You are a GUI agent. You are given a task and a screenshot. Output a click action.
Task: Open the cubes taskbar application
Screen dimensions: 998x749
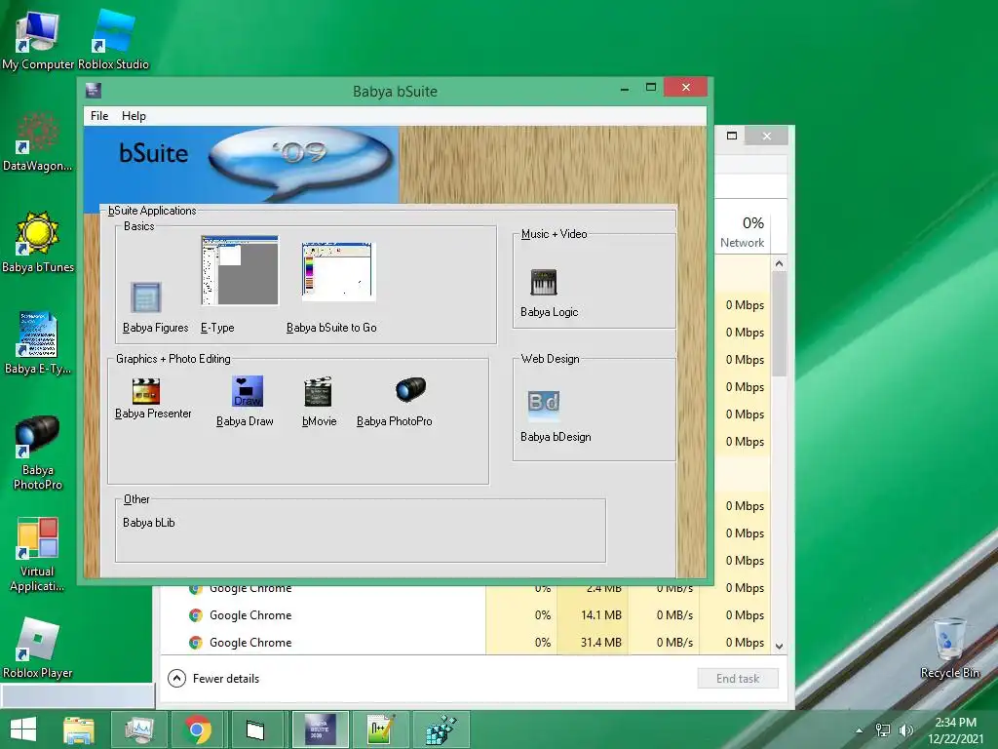[x=441, y=729]
